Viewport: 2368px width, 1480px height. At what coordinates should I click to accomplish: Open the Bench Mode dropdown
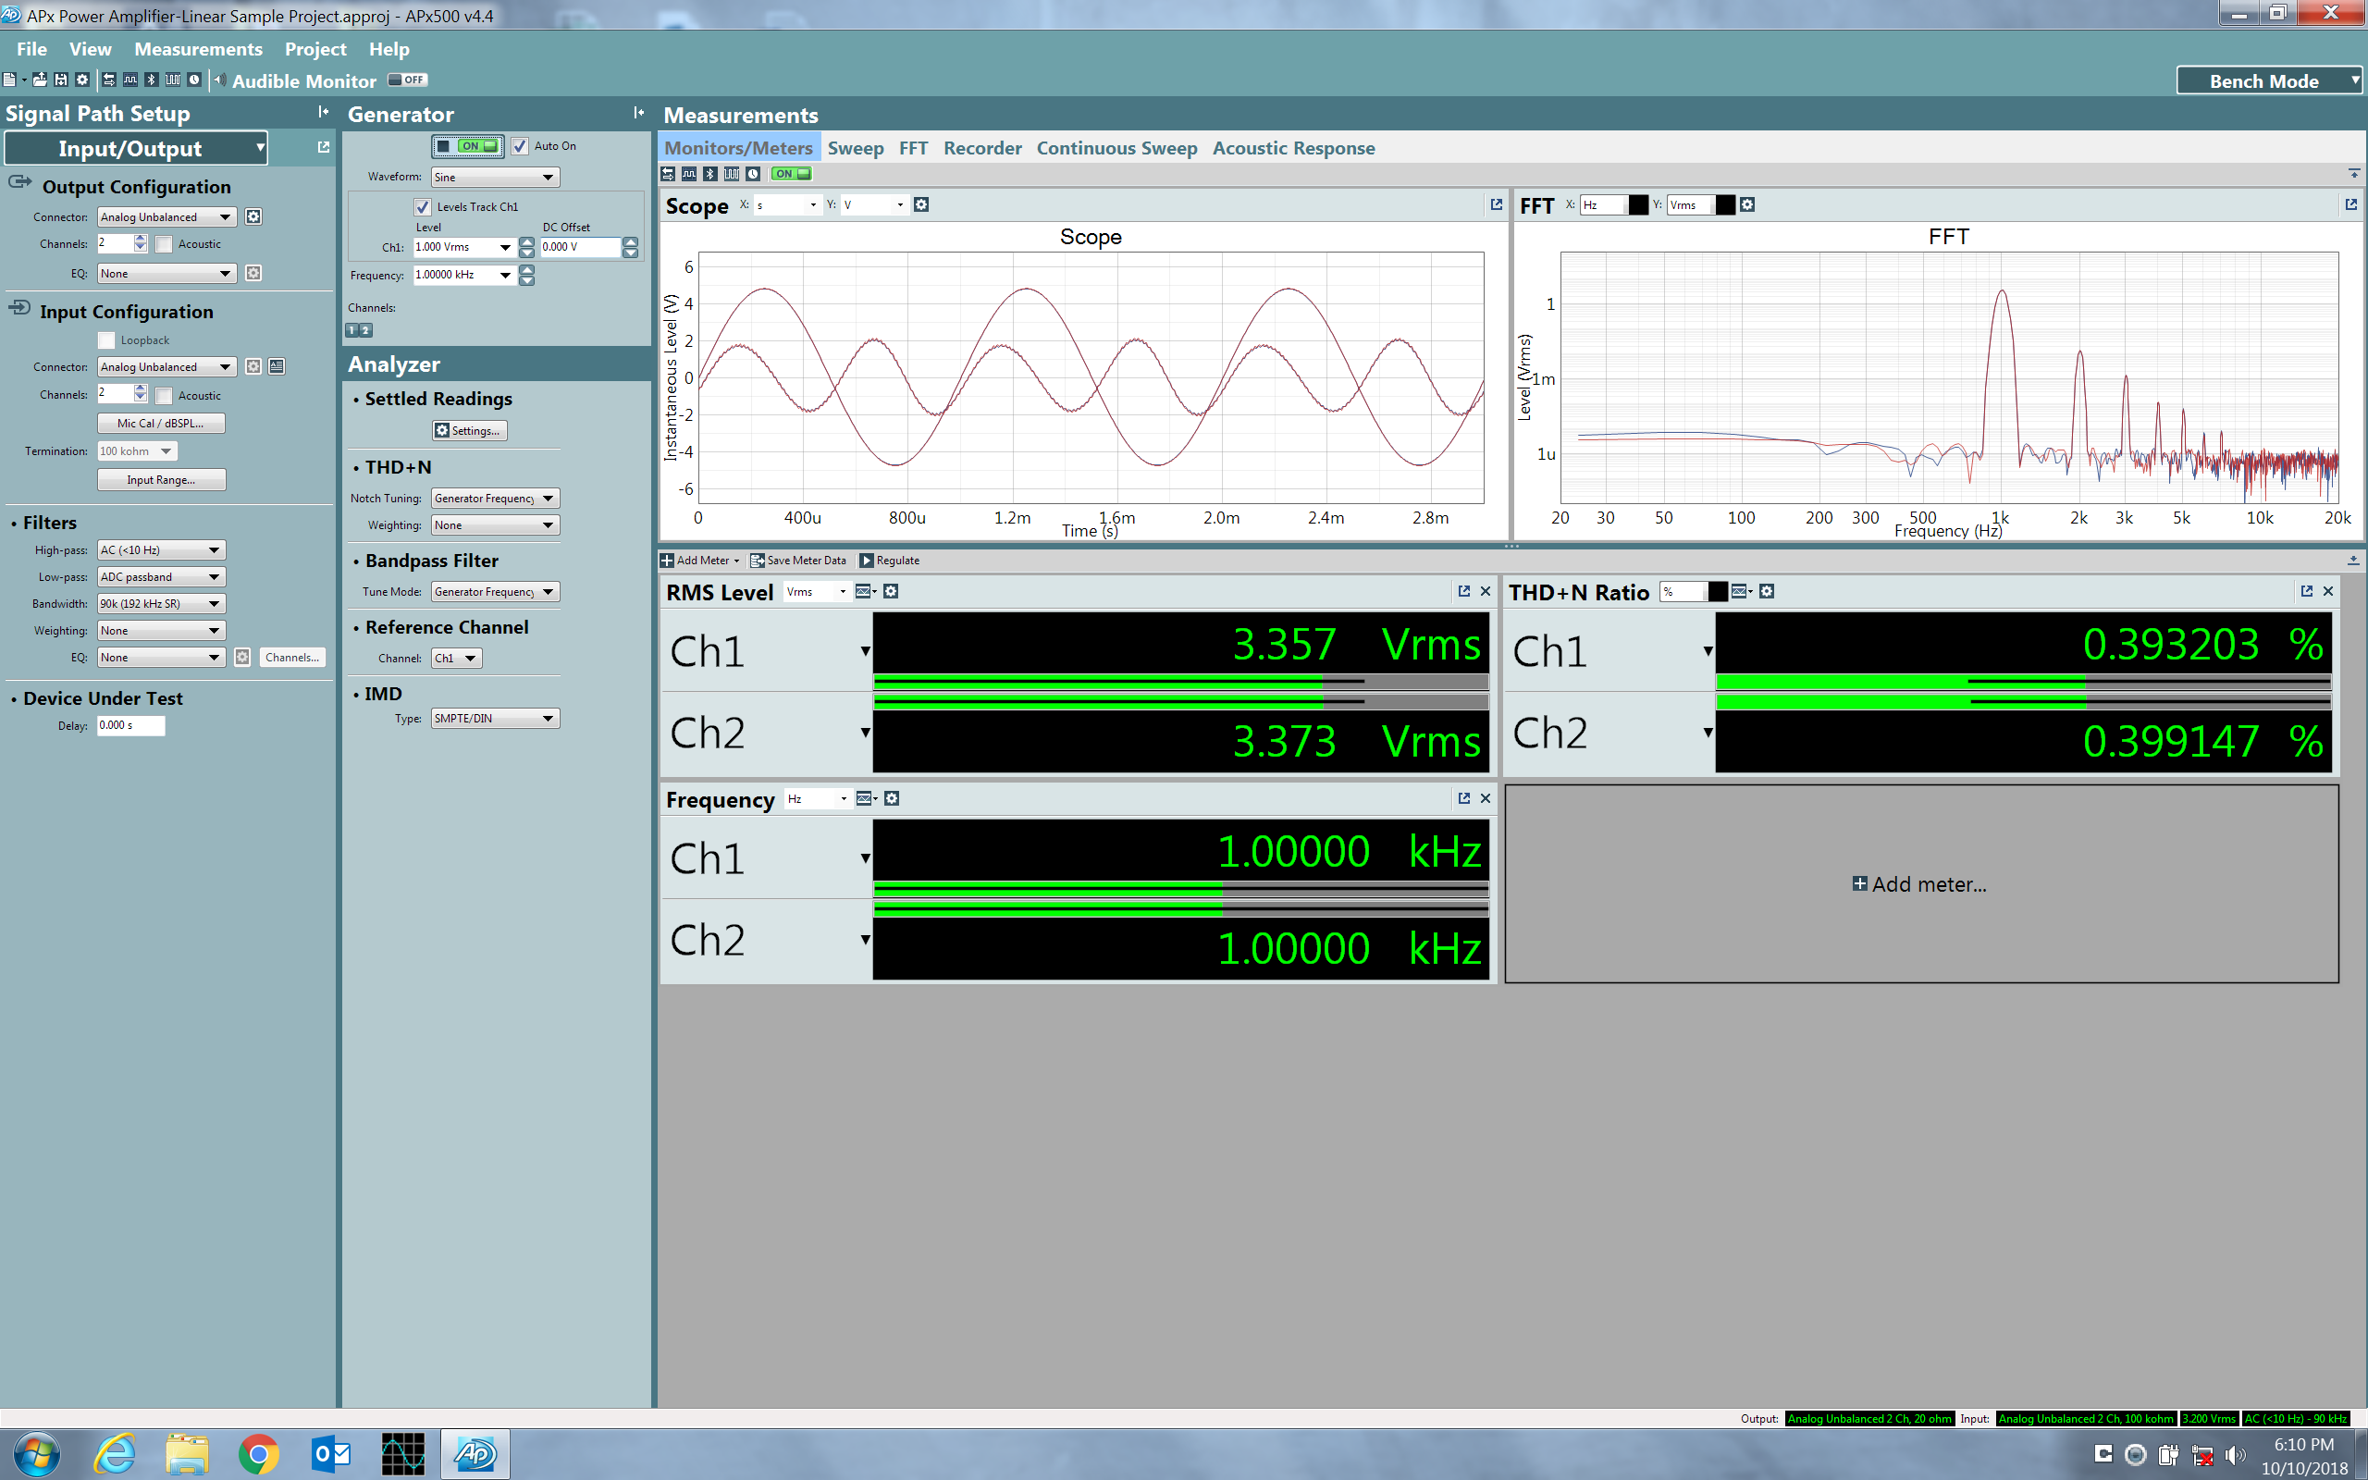pos(2269,81)
